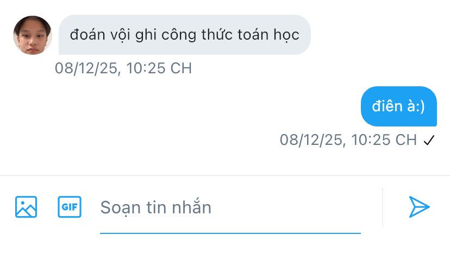Send message with paper plane icon
The width and height of the screenshot is (450, 254).
419,207
